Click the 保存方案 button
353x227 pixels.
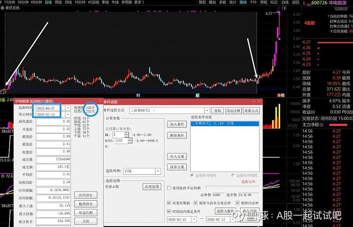click(x=177, y=167)
